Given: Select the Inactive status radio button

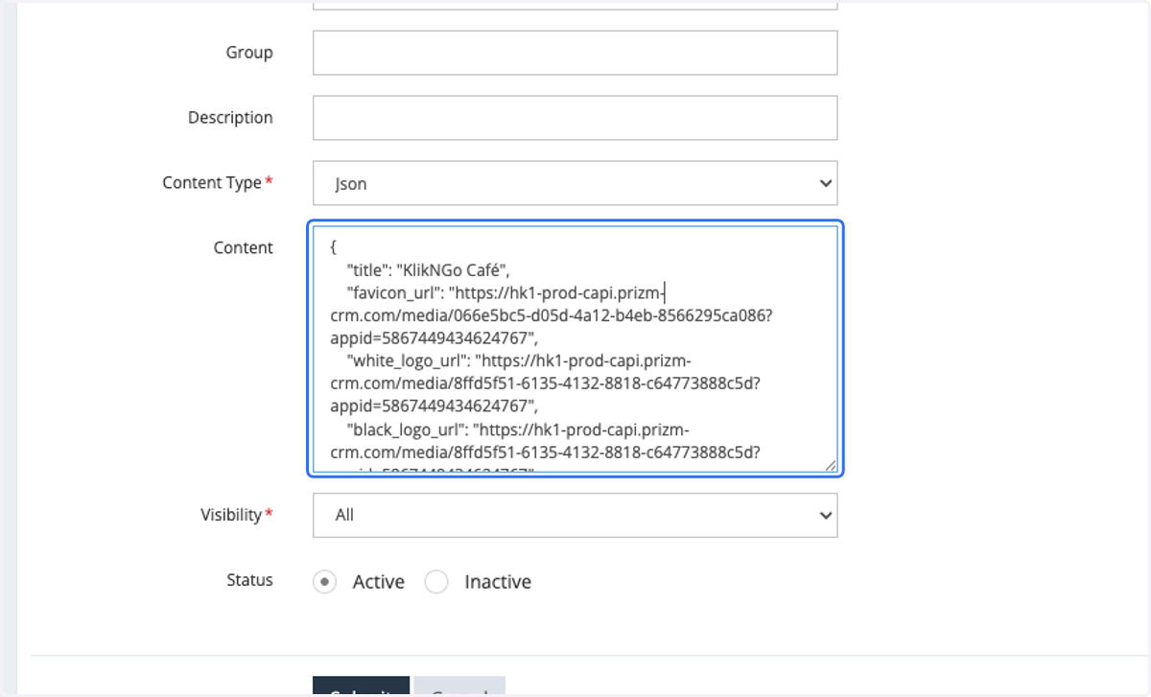Looking at the screenshot, I should (x=436, y=582).
